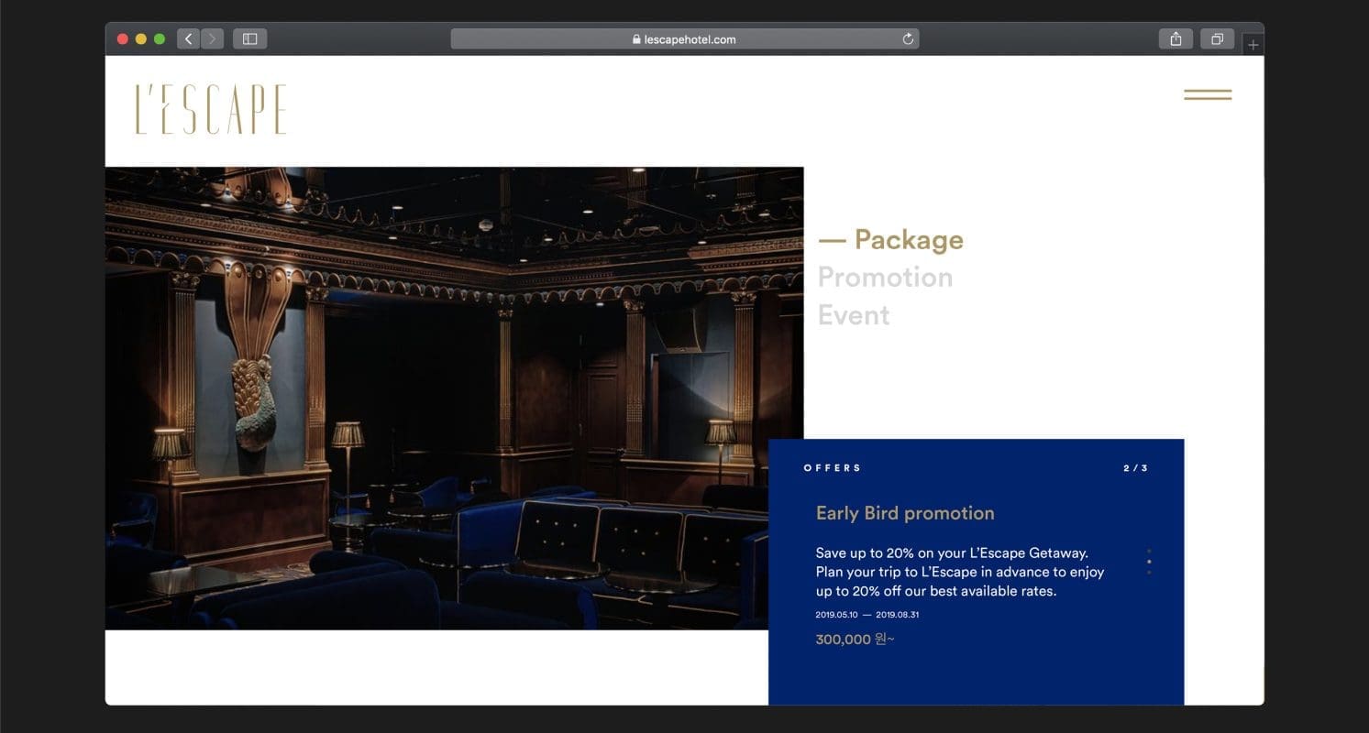Click the lescapehotel.com address bar
The image size is (1369, 733).
tap(684, 38)
